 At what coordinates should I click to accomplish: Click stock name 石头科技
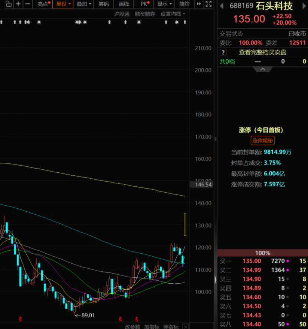[274, 6]
